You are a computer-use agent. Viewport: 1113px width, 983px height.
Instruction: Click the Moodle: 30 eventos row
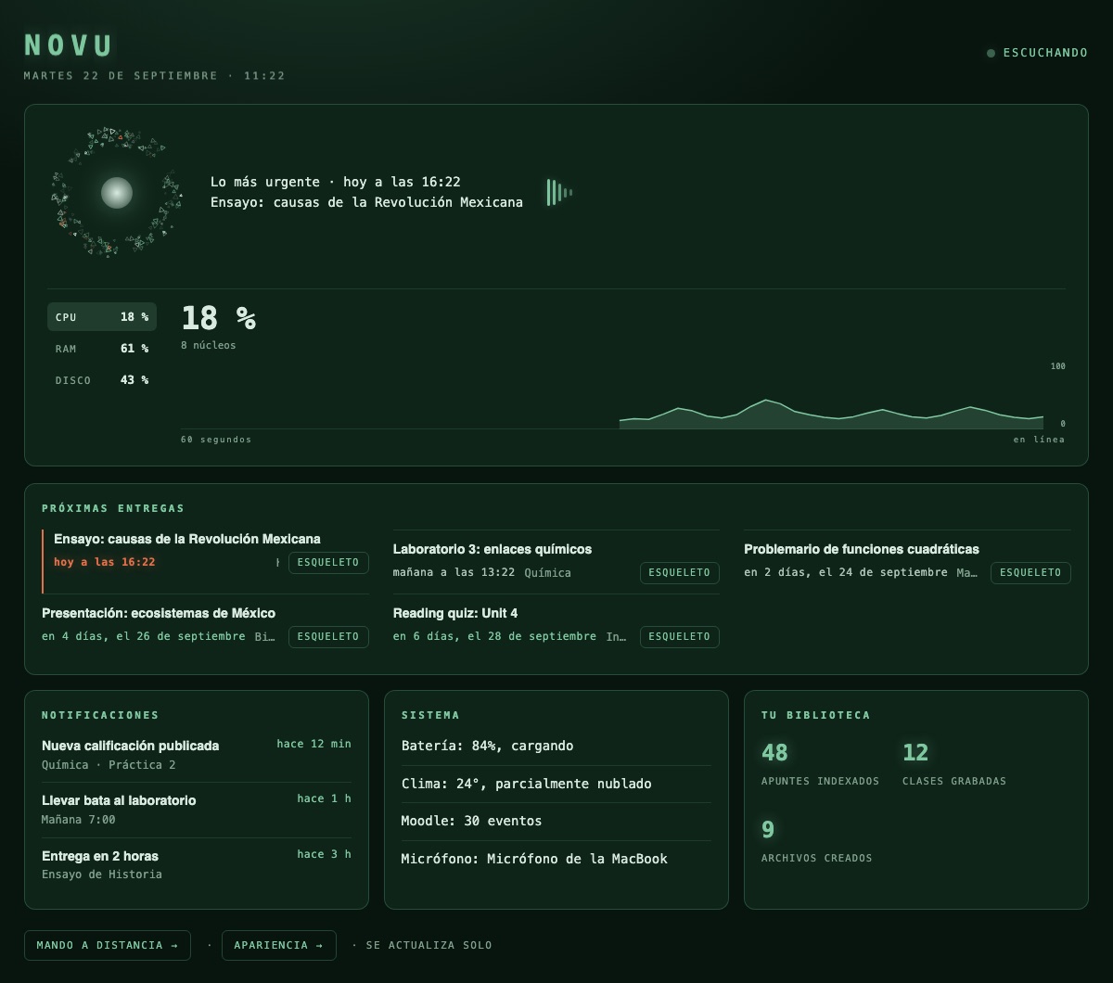(556, 821)
